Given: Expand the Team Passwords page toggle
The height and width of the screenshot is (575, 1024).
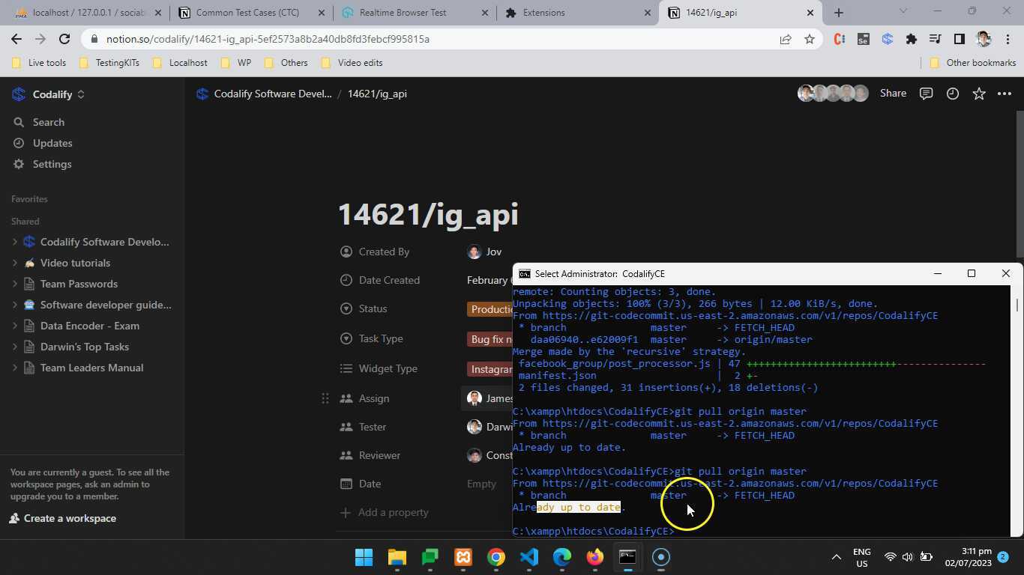Looking at the screenshot, I should pyautogui.click(x=15, y=284).
